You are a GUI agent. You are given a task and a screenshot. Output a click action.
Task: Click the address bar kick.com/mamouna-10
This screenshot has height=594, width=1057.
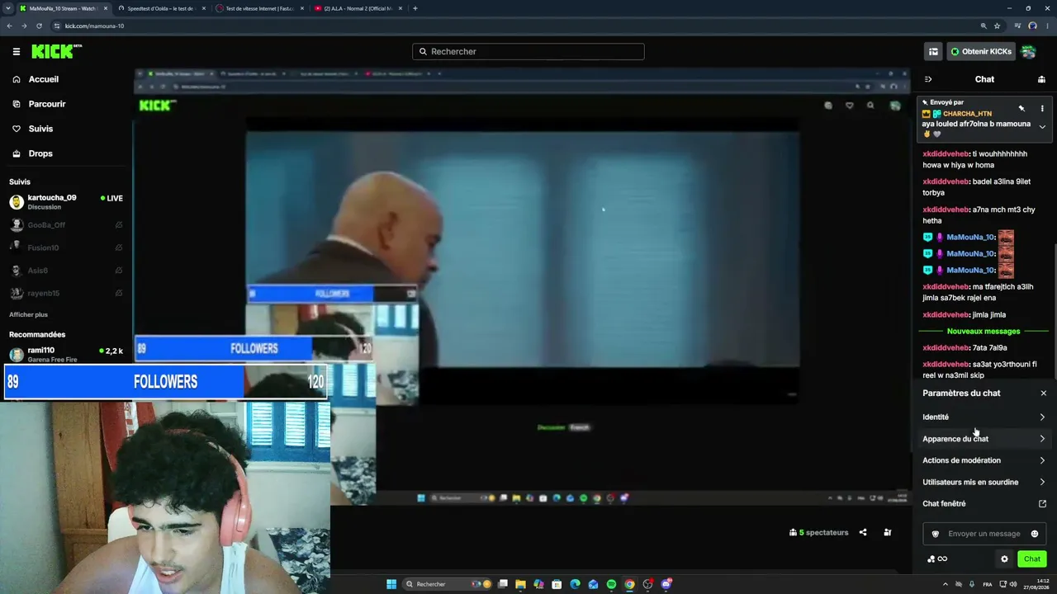(x=94, y=26)
